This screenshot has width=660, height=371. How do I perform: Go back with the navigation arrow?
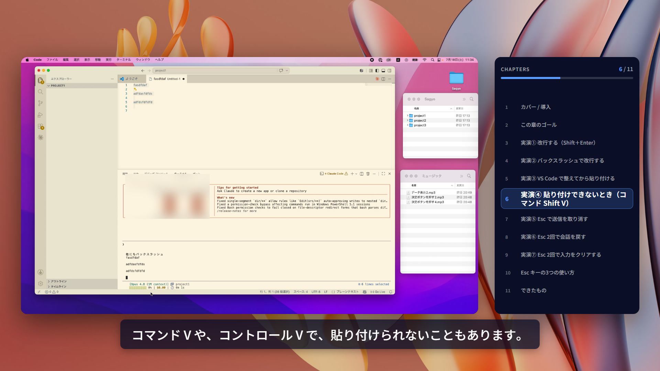coord(143,70)
